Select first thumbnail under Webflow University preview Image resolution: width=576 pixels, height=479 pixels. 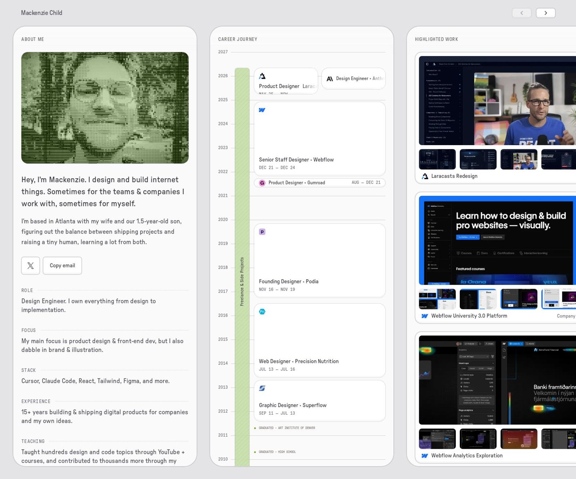(437, 299)
